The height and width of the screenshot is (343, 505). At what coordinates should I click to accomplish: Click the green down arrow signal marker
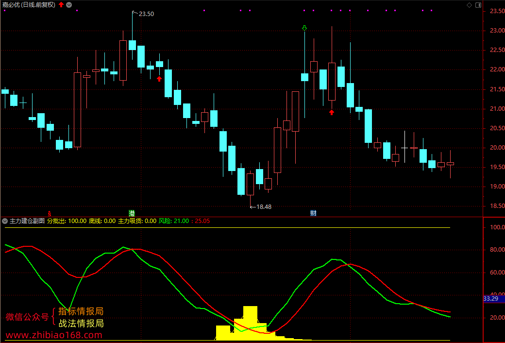pyautogui.click(x=304, y=28)
